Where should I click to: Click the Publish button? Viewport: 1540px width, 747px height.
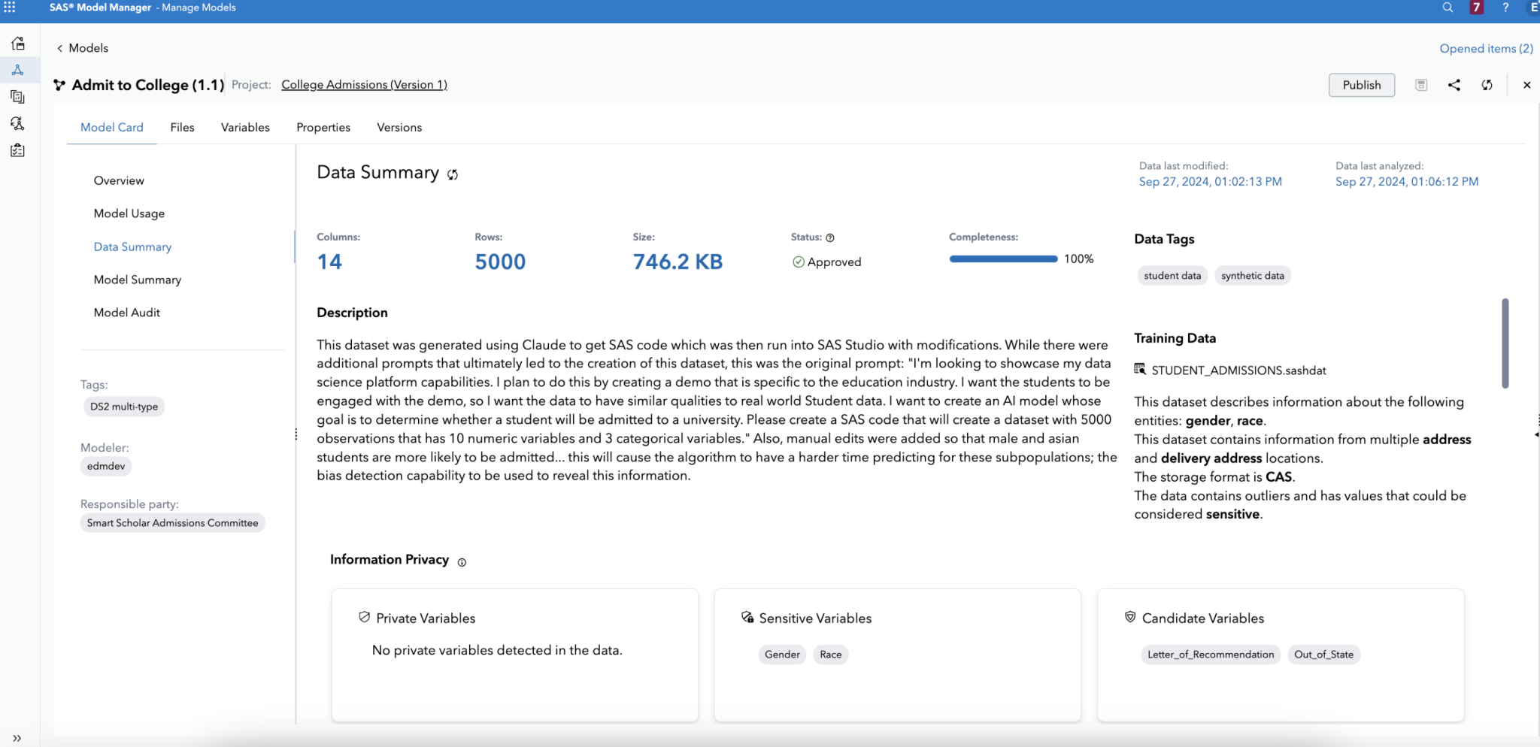(x=1361, y=85)
